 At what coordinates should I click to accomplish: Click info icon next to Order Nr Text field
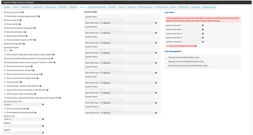click(x=43, y=119)
